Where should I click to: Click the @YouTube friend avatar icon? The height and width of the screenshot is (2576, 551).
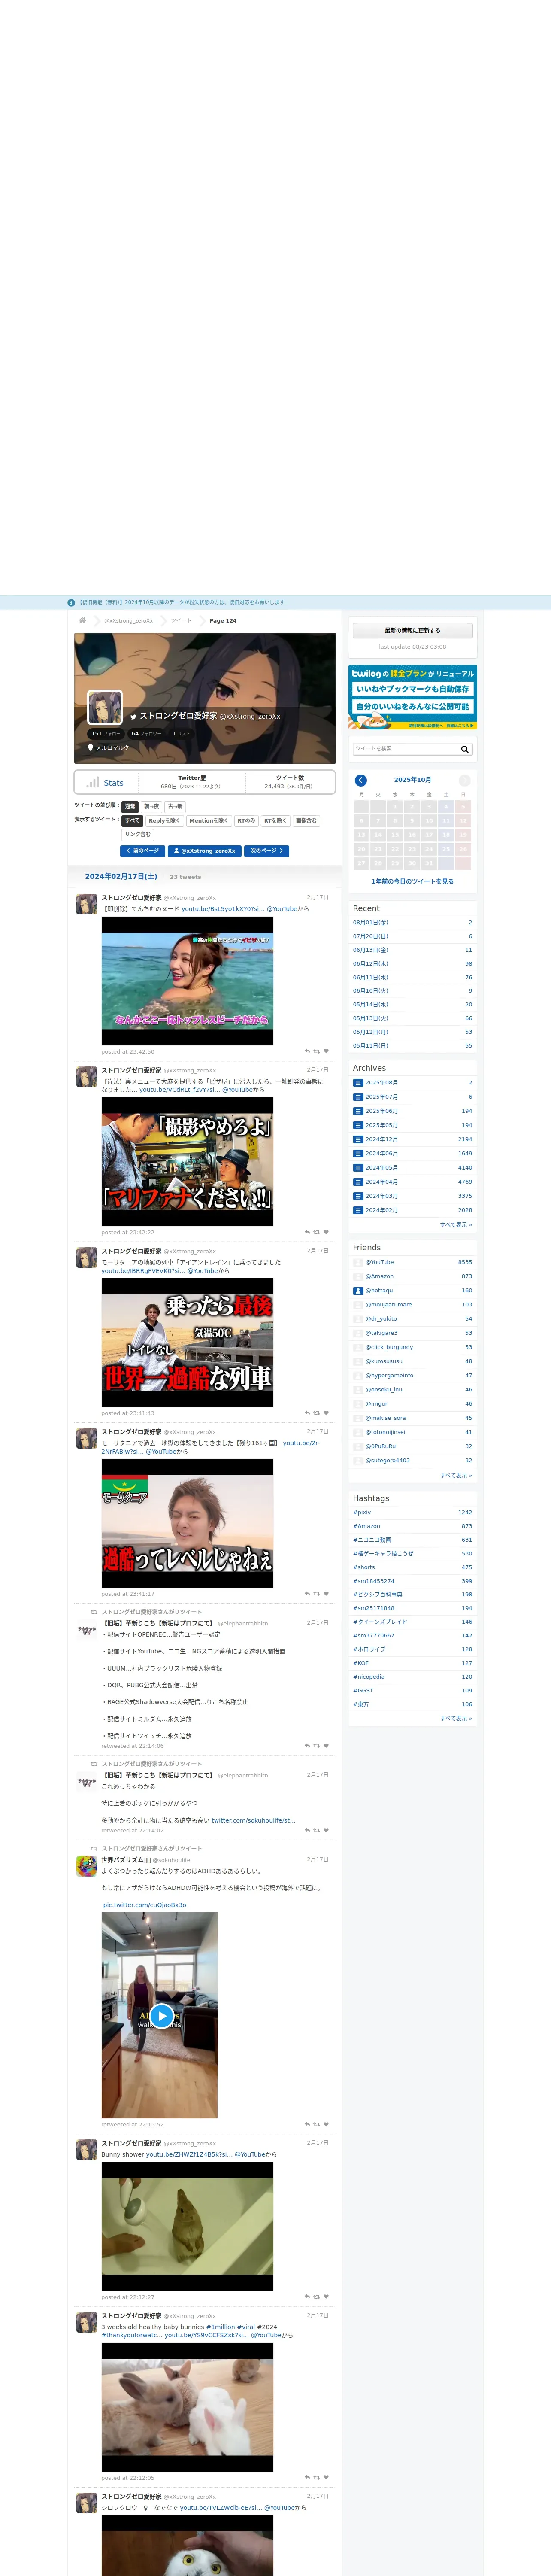358,1262
